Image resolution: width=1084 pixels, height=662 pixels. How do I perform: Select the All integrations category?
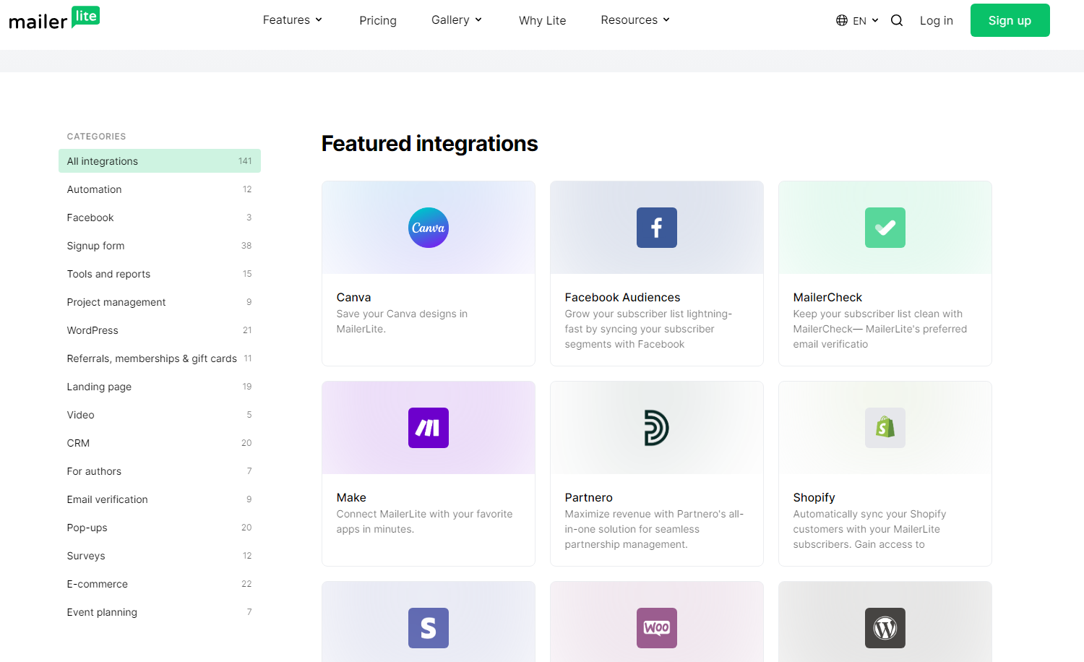coord(160,161)
